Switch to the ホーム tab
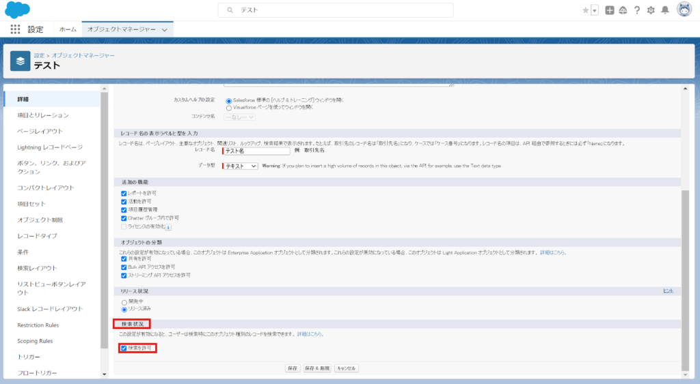Image resolution: width=700 pixels, height=384 pixels. 68,29
